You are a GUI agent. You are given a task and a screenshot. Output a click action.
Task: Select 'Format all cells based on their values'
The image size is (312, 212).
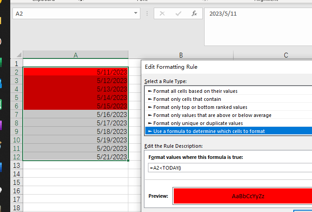[x=229, y=91]
